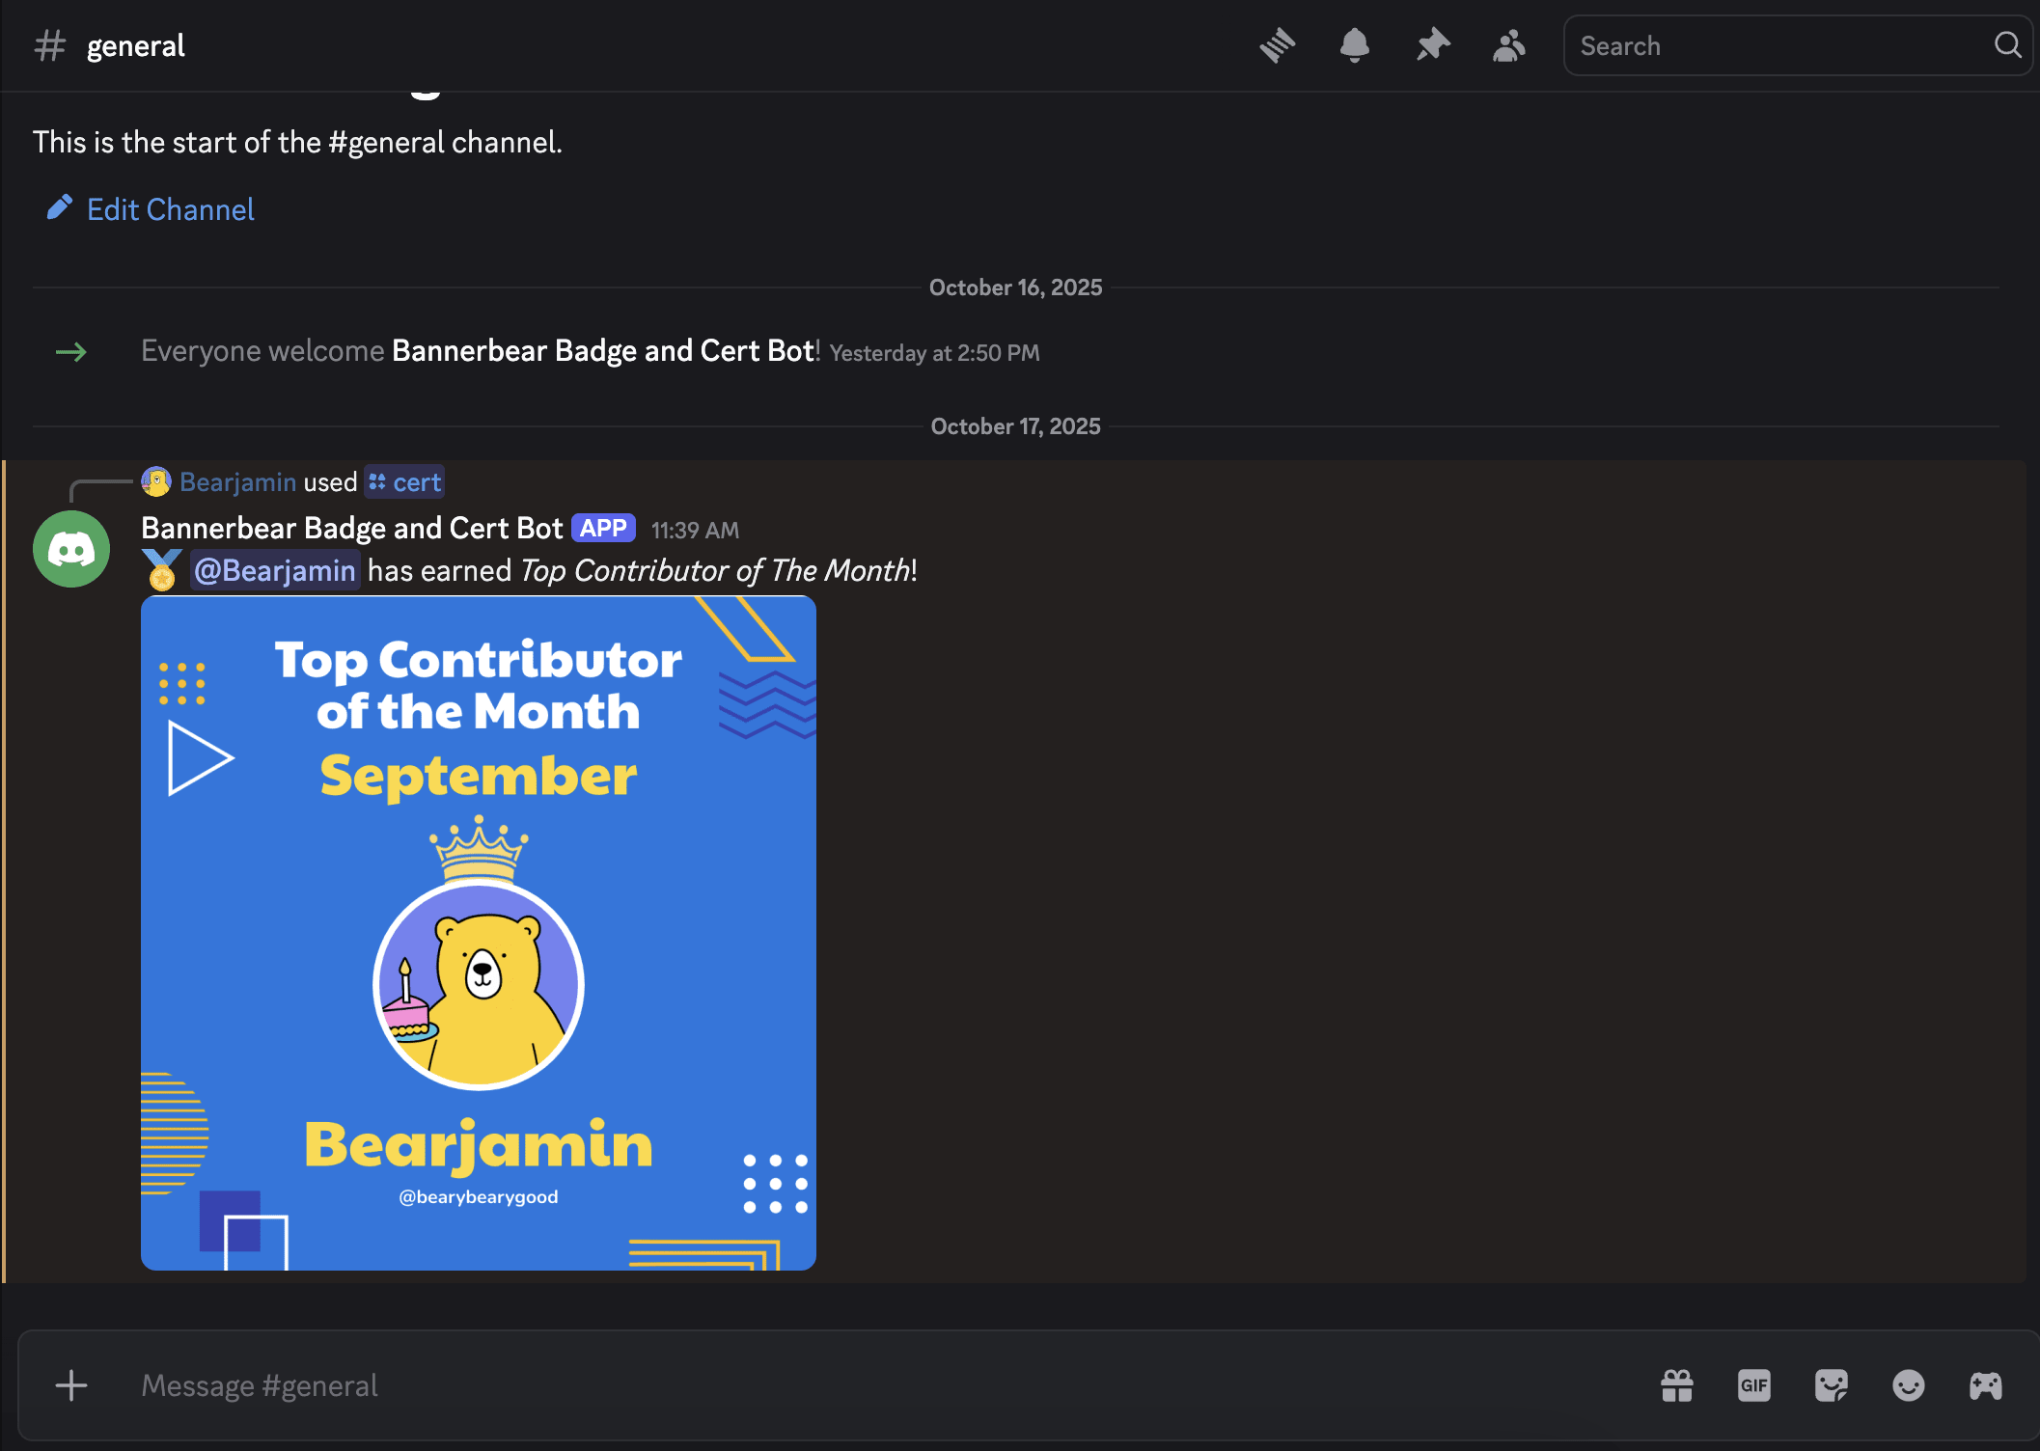
Task: Click the Edit Channel link
Action: point(171,209)
